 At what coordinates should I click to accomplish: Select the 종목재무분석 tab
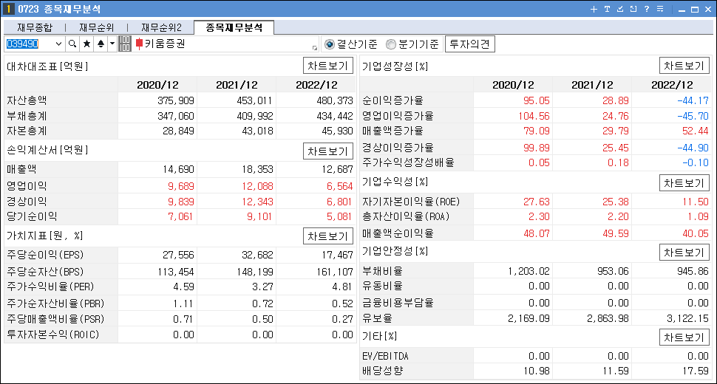pos(234,27)
